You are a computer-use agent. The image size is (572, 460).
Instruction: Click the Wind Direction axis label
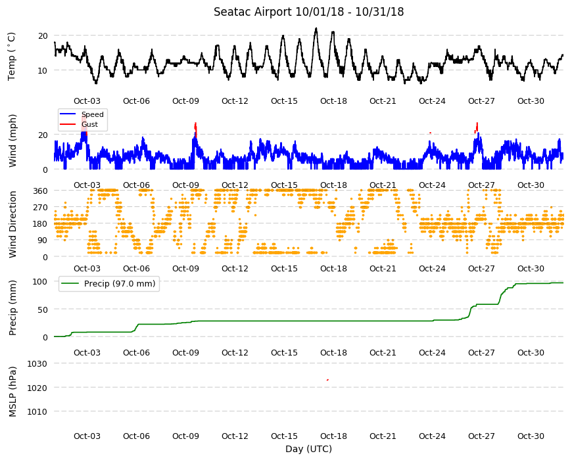tap(12, 224)
